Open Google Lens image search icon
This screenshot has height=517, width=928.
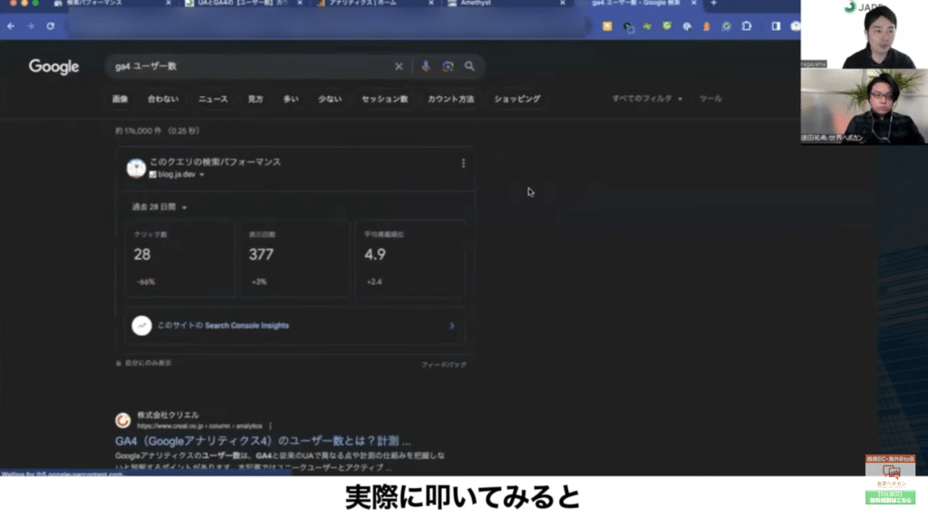pyautogui.click(x=448, y=66)
